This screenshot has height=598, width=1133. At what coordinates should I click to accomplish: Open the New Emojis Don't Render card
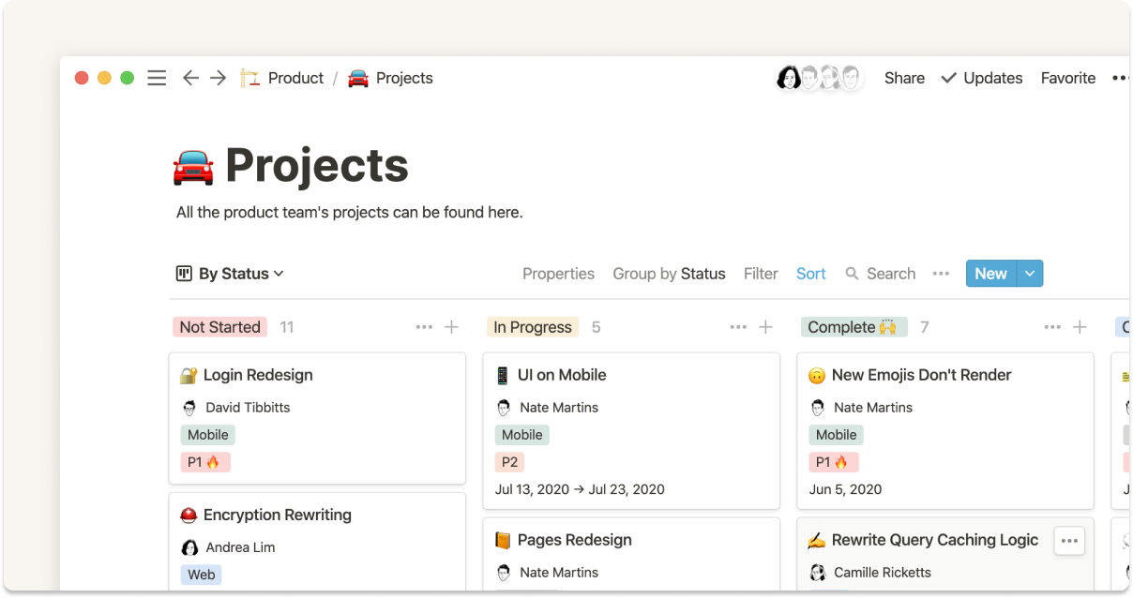pos(945,431)
